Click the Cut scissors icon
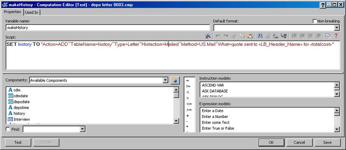Screen dimensions: 346x150 point(234,36)
